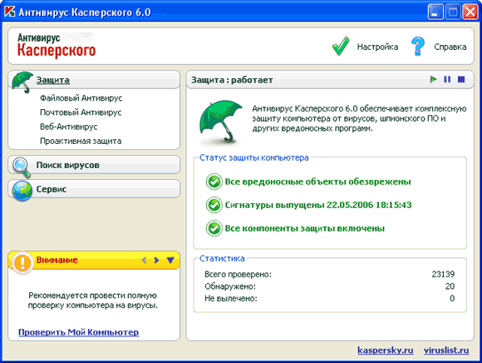This screenshot has width=482, height=363.
Task: Click the Все компоненты защиты включены status
Action: tap(305, 228)
